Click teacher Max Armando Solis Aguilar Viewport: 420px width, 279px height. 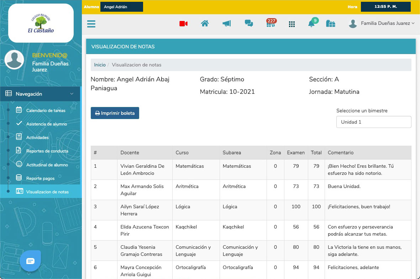coord(142,190)
